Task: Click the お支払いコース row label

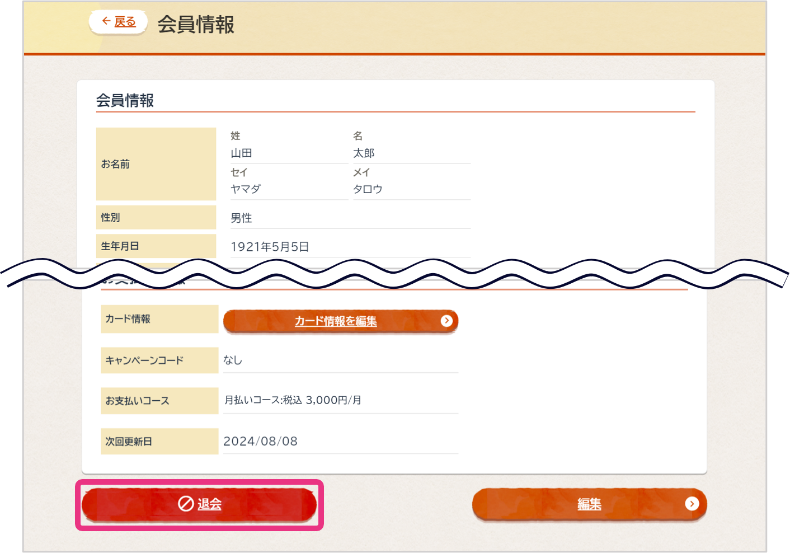Action: [x=137, y=401]
